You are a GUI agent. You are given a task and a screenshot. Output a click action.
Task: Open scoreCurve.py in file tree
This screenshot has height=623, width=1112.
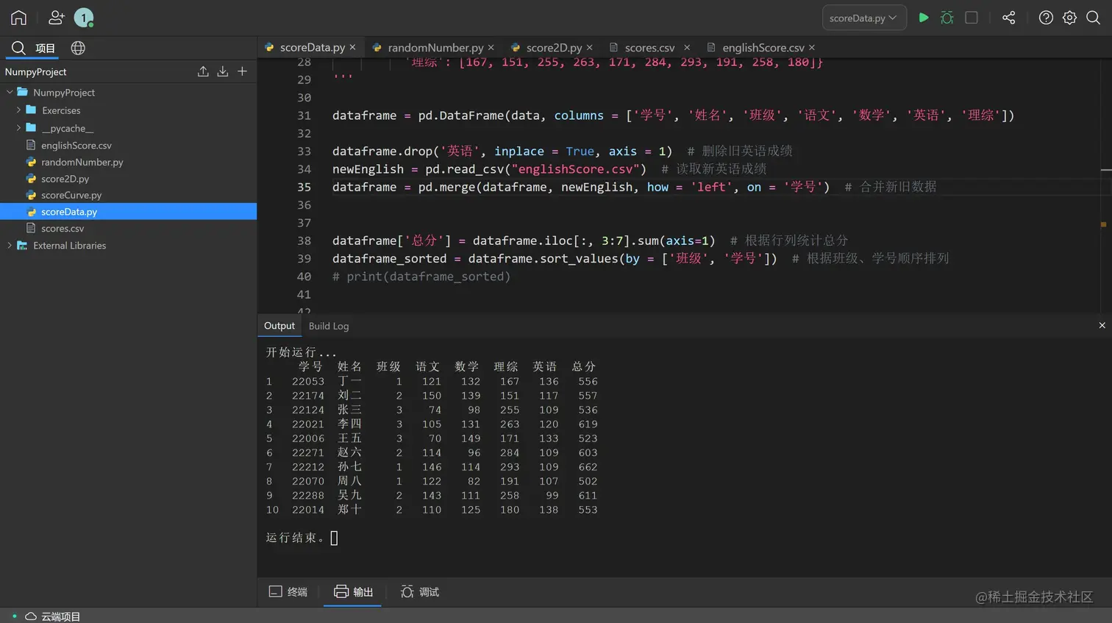(71, 195)
